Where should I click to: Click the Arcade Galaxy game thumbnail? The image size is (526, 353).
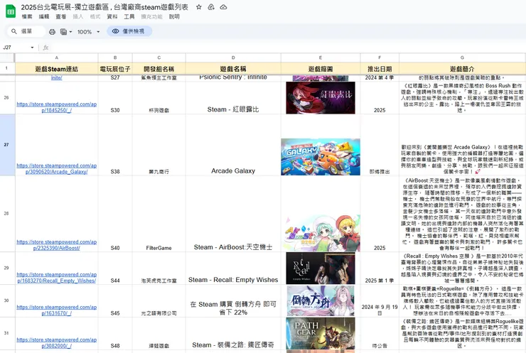(321, 157)
